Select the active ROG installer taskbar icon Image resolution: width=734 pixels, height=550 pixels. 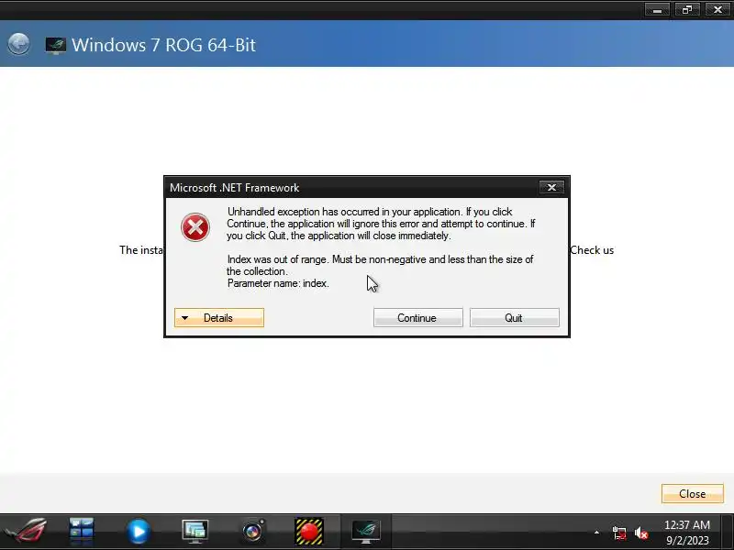pyautogui.click(x=366, y=532)
